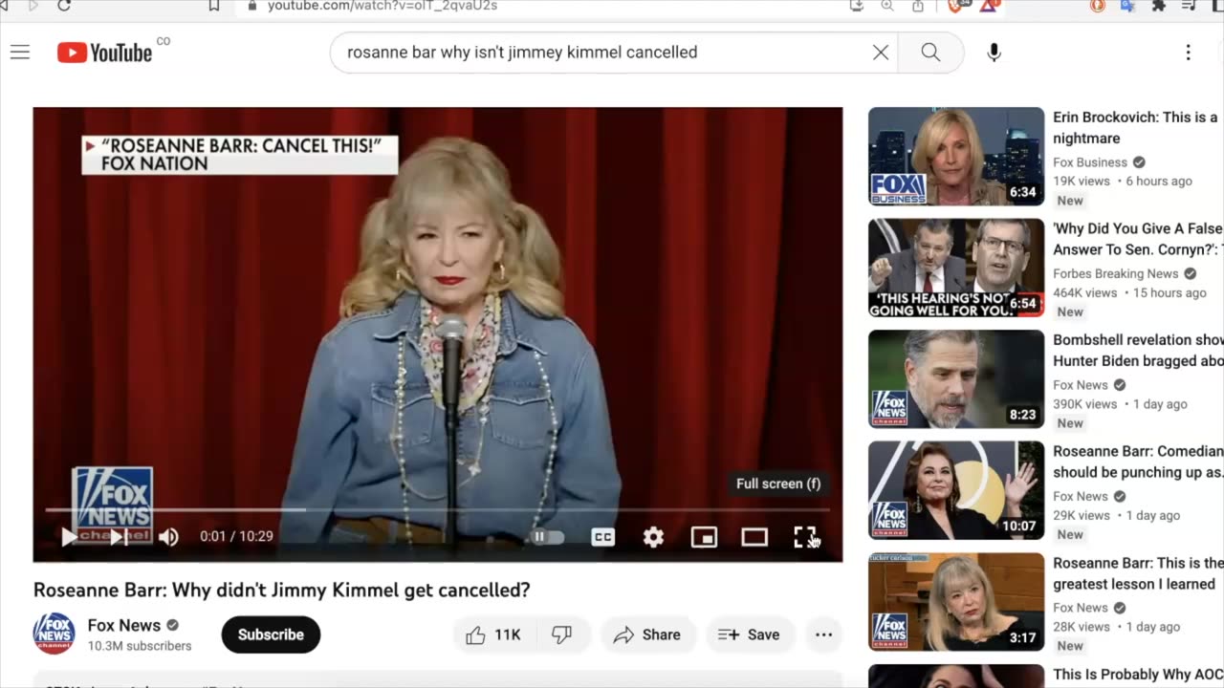The height and width of the screenshot is (688, 1224).
Task: Open 'Roseanne Barr: This is the greatest lesson' title
Action: point(1138,573)
